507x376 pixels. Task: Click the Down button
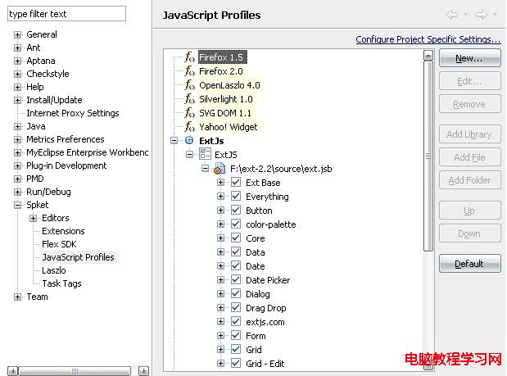[x=470, y=233]
